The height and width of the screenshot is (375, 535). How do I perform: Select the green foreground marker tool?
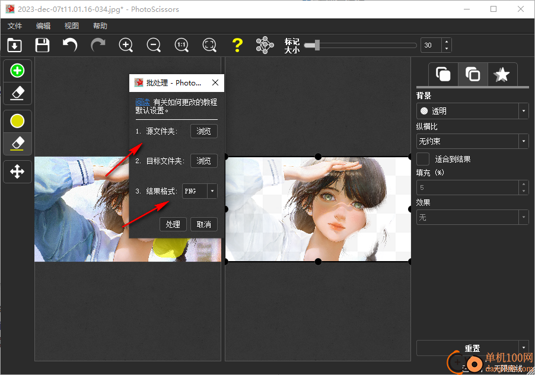pos(17,71)
